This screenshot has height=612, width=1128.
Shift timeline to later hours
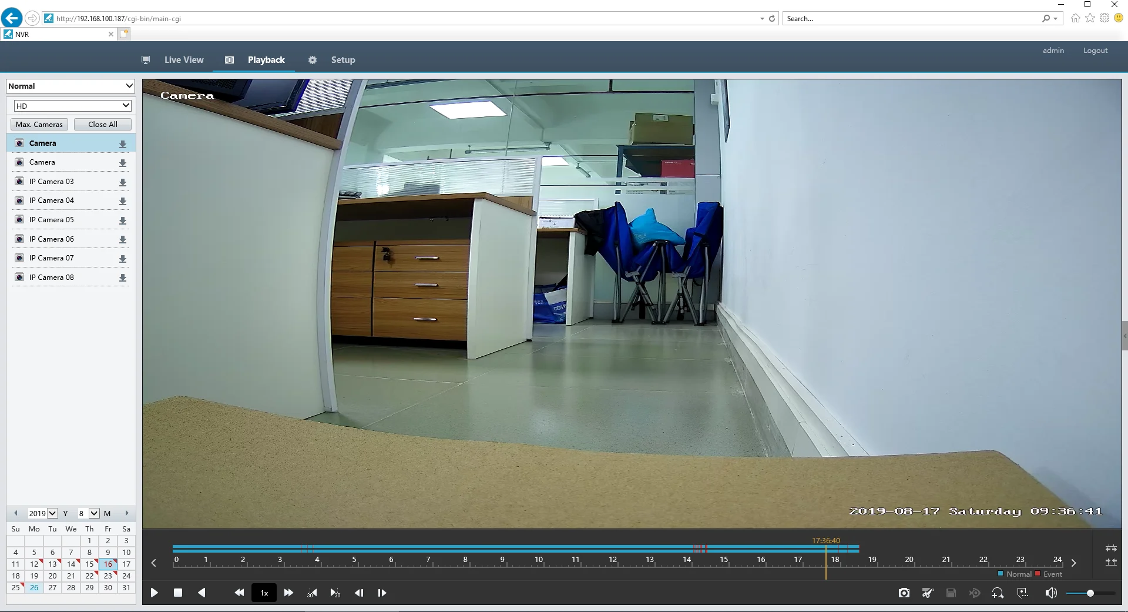pyautogui.click(x=1073, y=563)
